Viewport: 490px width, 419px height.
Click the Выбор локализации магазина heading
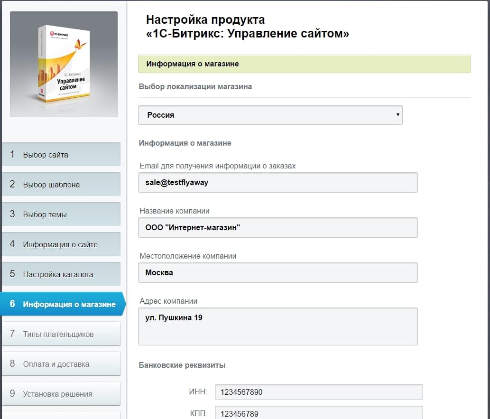195,87
